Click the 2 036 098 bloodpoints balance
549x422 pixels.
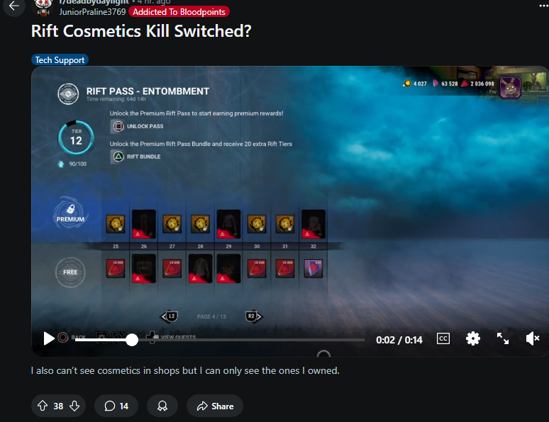(477, 84)
